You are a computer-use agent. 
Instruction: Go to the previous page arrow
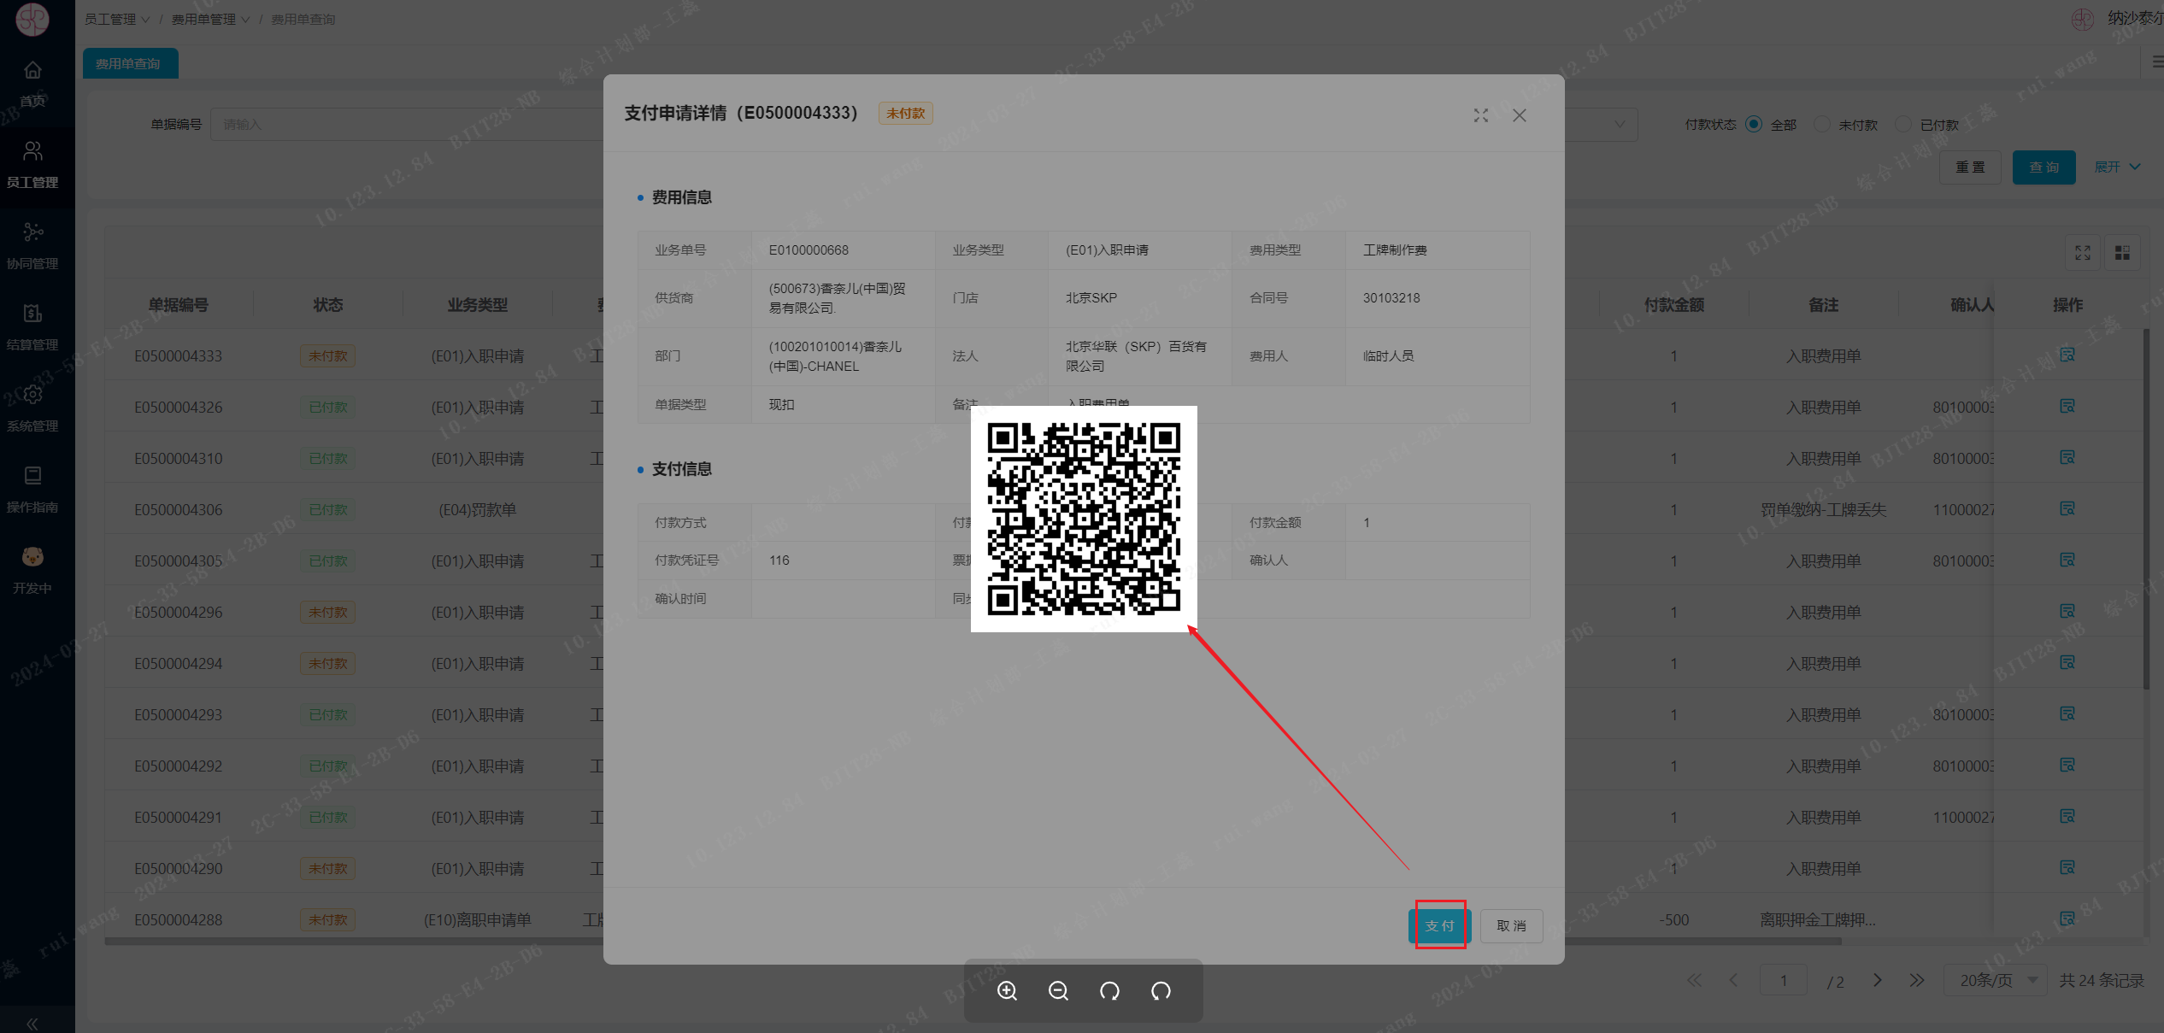(1733, 980)
